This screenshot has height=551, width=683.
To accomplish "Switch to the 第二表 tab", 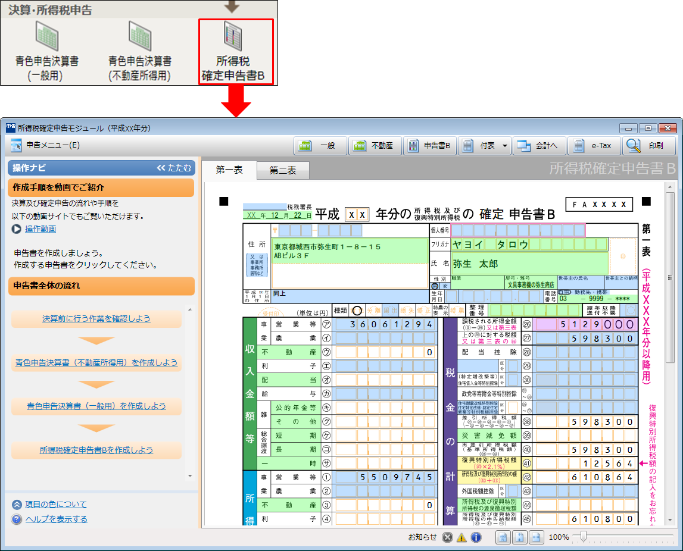I will [x=283, y=171].
